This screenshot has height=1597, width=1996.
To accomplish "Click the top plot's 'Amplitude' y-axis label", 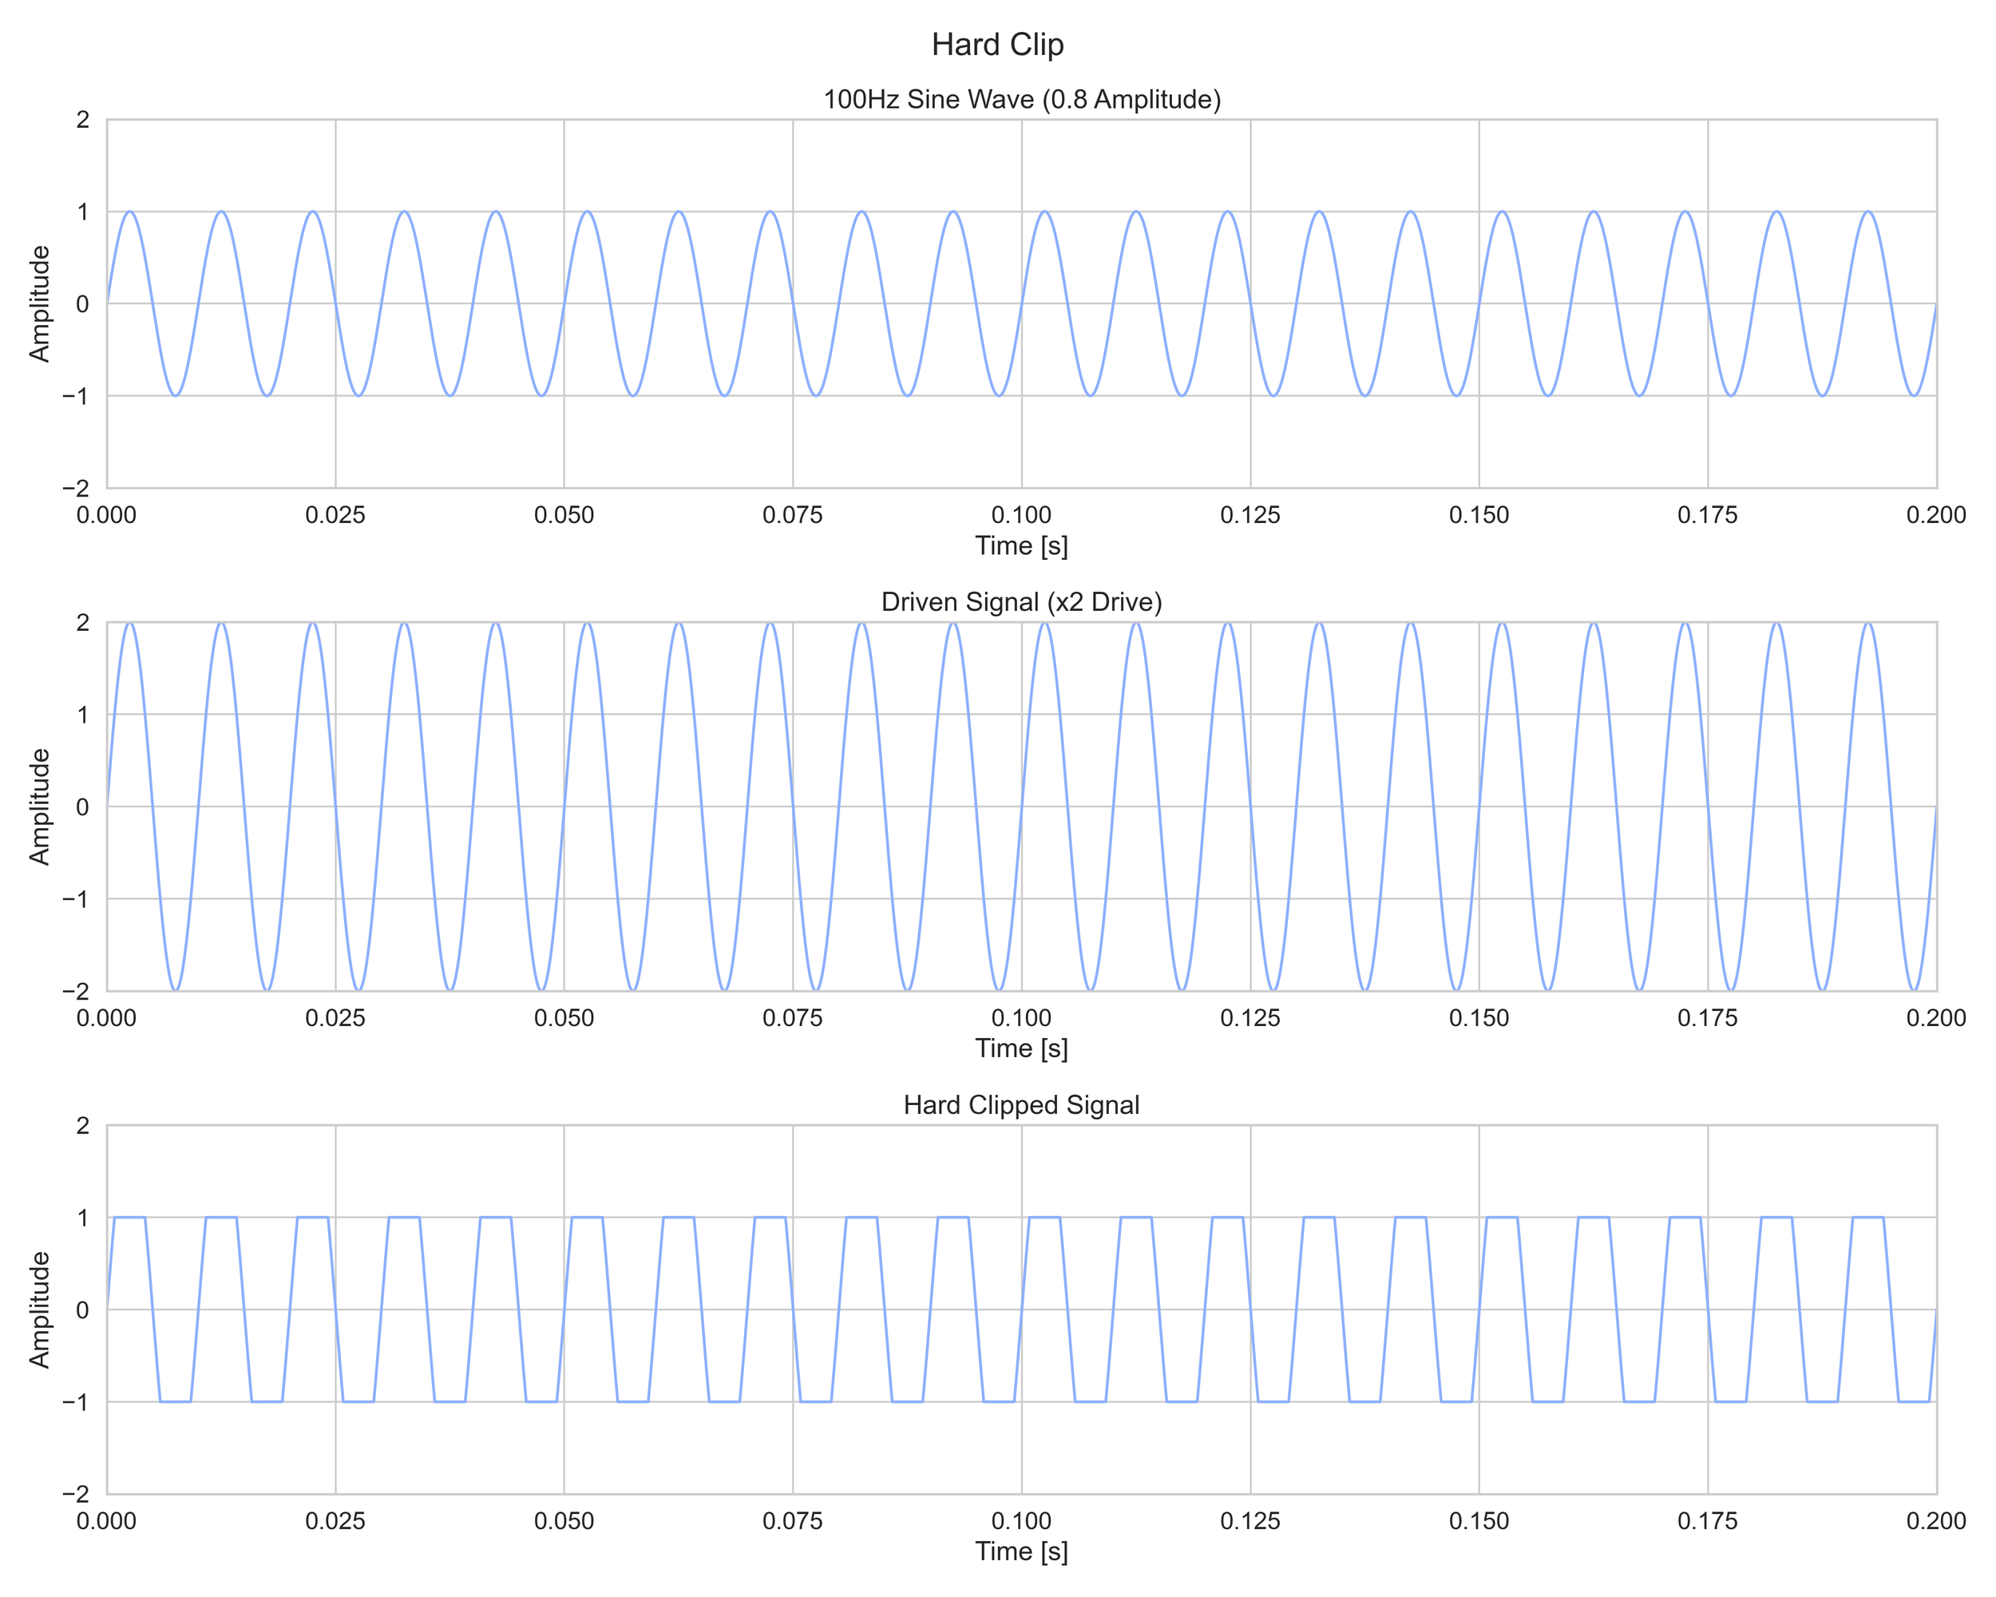I will (x=39, y=303).
